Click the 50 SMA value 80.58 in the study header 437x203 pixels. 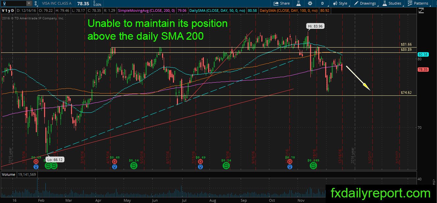pyautogui.click(x=252, y=10)
